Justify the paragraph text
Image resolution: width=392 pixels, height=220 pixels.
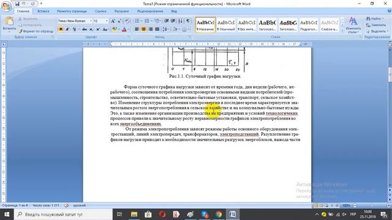pos(157,29)
